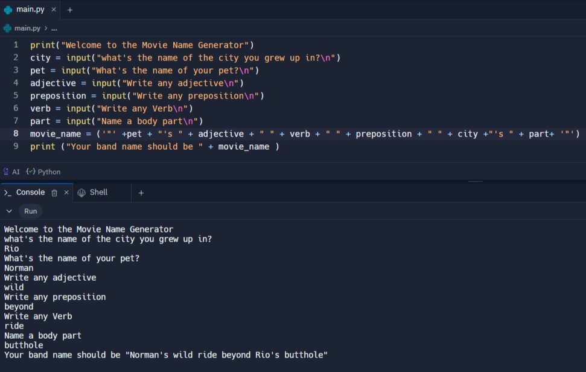Click 'pet' variable on line 3

click(x=37, y=71)
